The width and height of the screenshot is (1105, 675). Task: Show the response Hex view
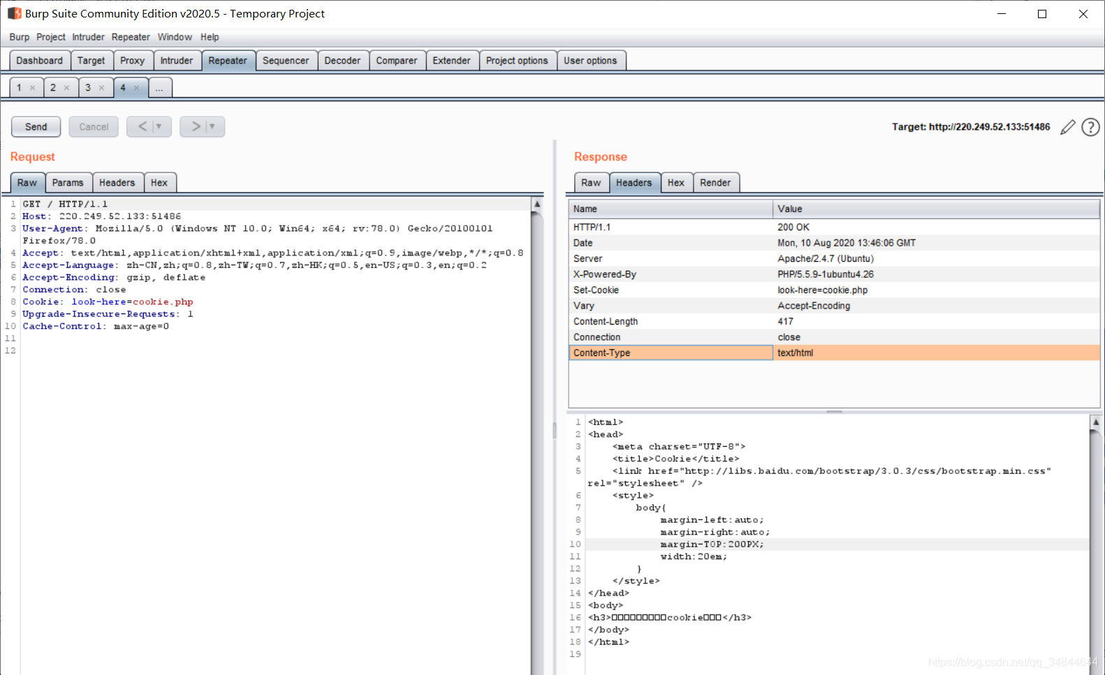tap(675, 183)
